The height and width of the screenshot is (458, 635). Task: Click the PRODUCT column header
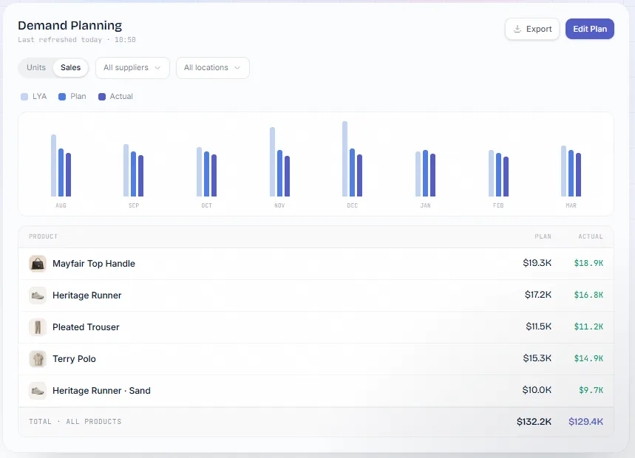click(44, 236)
